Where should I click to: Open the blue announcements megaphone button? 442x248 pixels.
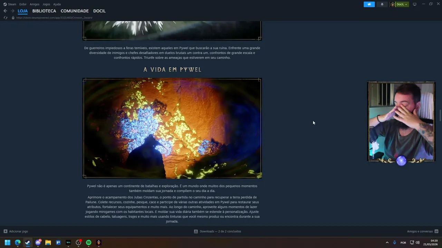[369, 4]
